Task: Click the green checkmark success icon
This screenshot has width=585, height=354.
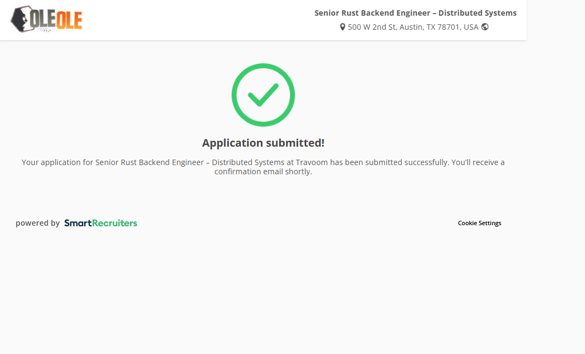Action: click(263, 95)
